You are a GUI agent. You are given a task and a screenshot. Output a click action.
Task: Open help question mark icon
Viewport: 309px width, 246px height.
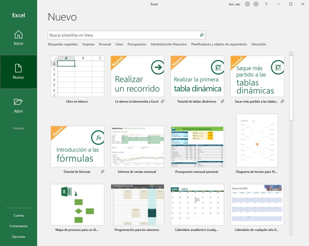coord(266,4)
